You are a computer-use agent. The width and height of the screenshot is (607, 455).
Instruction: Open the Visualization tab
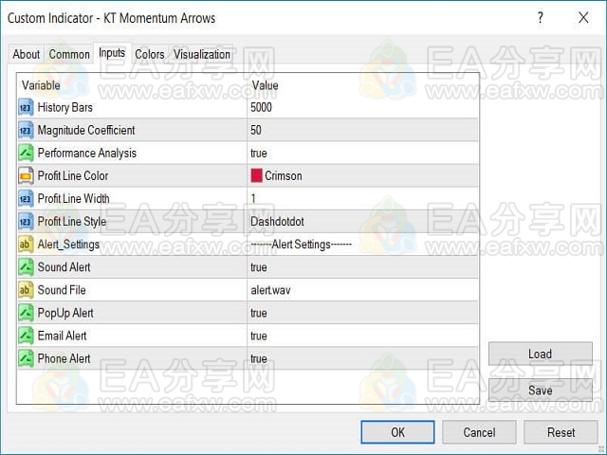[x=202, y=54]
